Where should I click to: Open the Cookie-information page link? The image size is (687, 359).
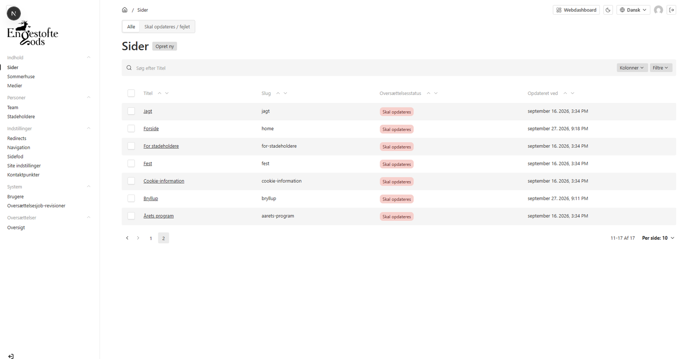[164, 181]
